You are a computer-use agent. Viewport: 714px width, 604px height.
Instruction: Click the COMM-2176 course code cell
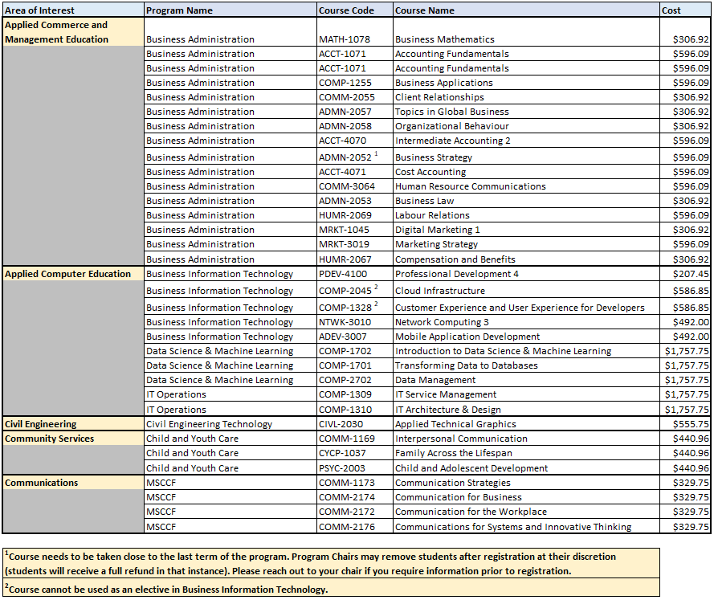point(339,527)
